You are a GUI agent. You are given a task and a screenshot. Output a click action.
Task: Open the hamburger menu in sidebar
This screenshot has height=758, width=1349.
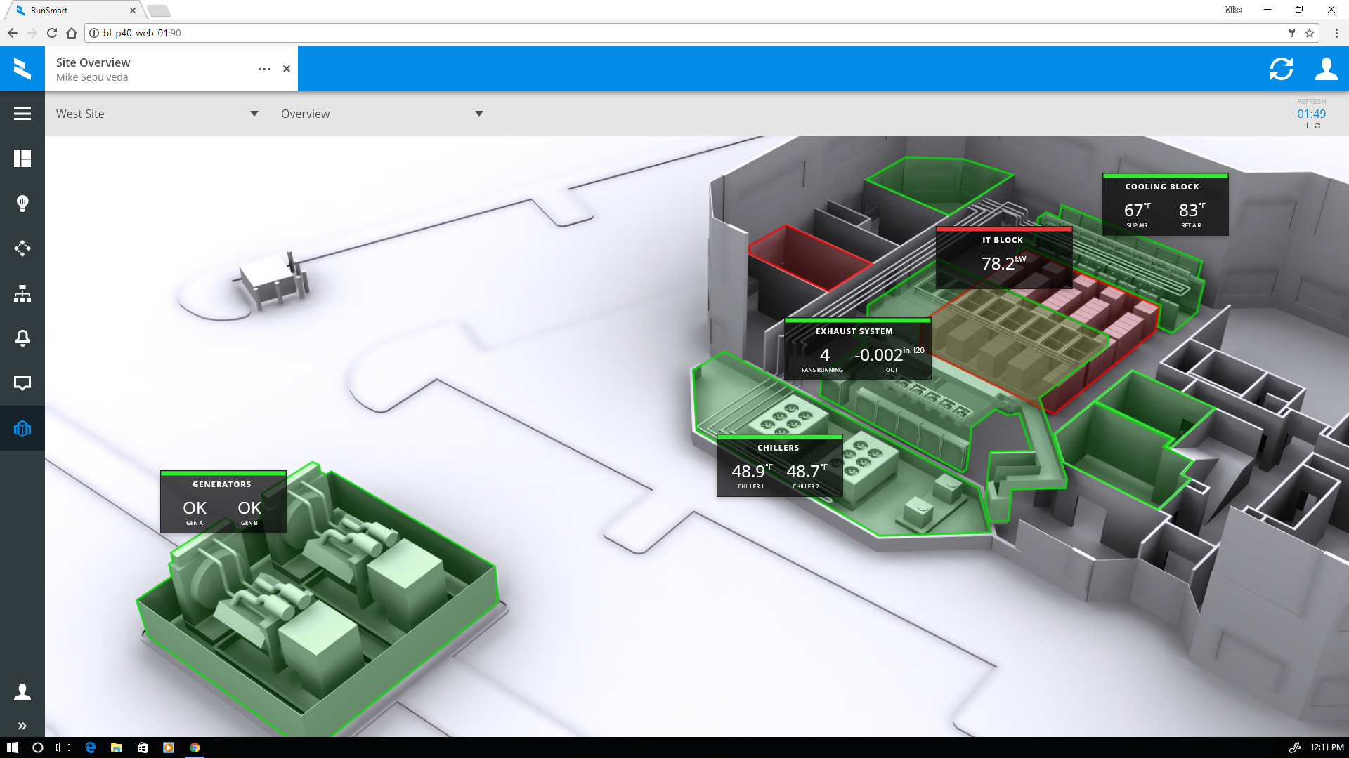tap(22, 114)
